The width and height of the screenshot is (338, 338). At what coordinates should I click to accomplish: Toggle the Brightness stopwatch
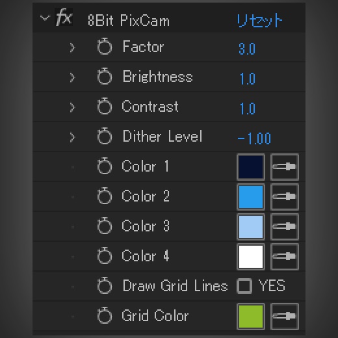(105, 76)
